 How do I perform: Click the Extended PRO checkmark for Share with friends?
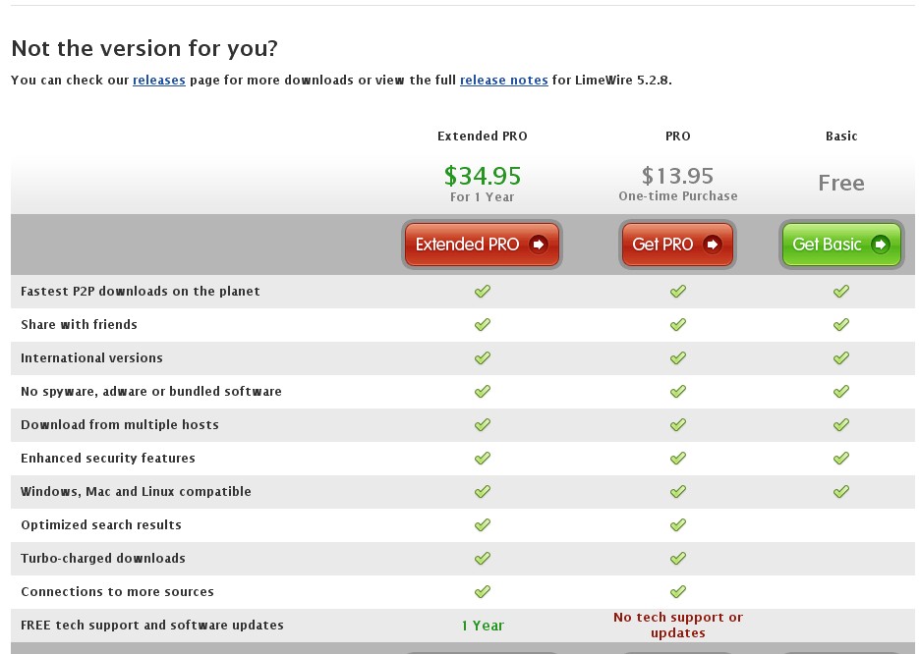pos(483,324)
